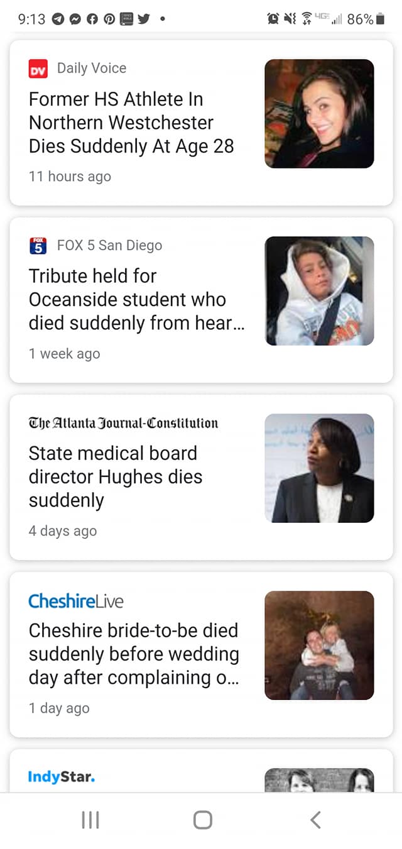
Task: Open the Oceanside student tribute headline
Action: click(x=136, y=300)
